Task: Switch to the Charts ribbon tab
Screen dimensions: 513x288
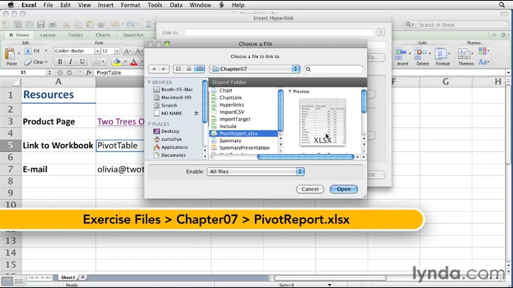Action: click(103, 35)
